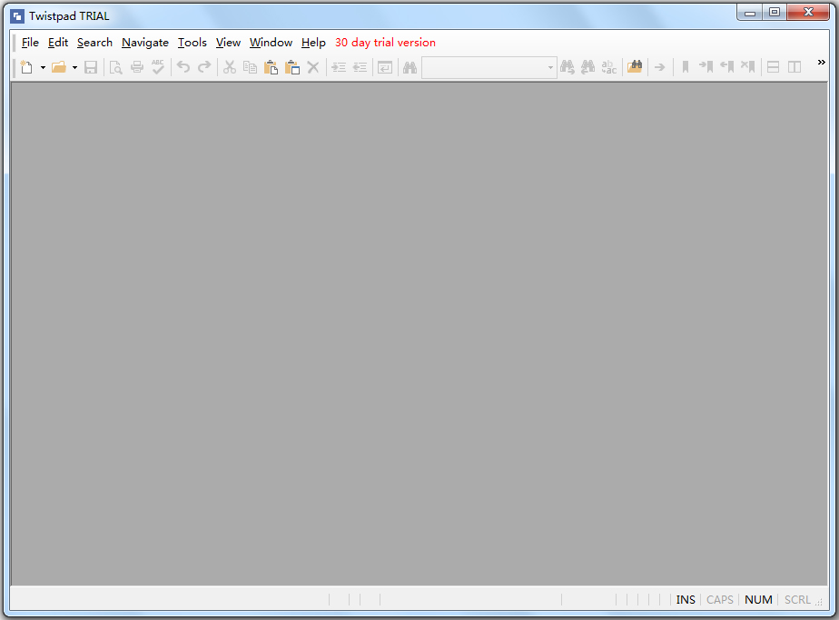Screen dimensions: 839x620
Task: Click the Delete X icon
Action: click(x=313, y=67)
